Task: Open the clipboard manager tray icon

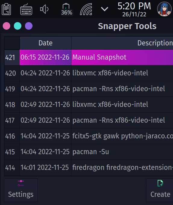Action: tap(6, 9)
